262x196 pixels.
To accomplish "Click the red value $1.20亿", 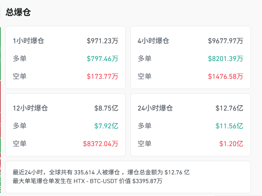I will [231, 144].
